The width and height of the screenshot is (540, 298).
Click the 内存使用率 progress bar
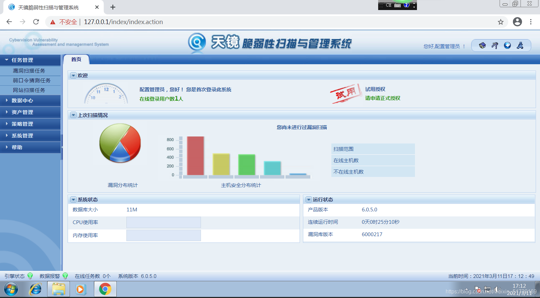tap(164, 235)
